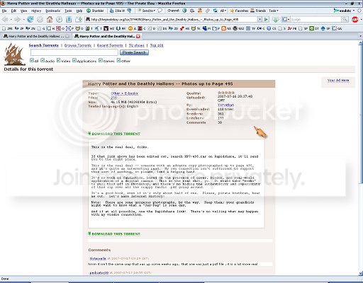Open the Back button history dropdown
Viewport: 363px width, 283px height.
(11, 19)
